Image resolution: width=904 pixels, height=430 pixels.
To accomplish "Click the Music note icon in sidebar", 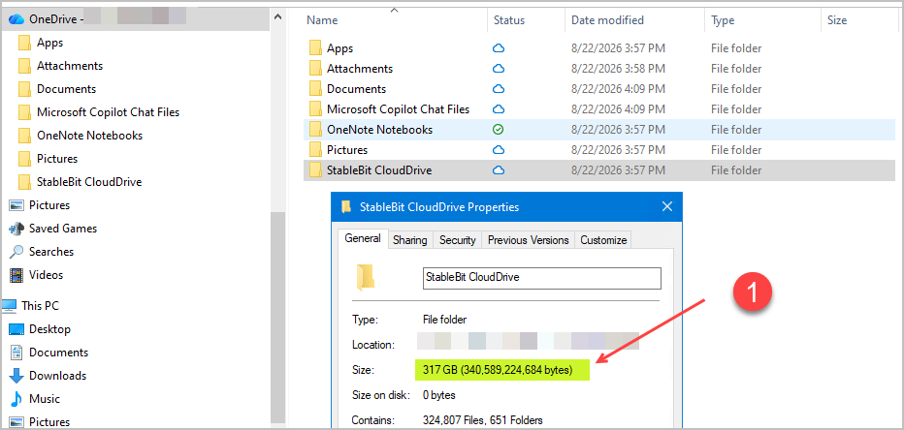I will (x=16, y=399).
